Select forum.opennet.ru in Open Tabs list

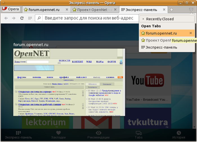[x=167, y=33]
